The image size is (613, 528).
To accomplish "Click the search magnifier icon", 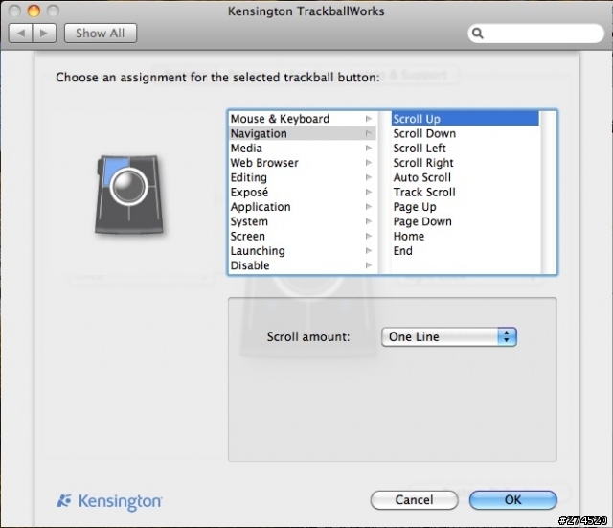I will [x=478, y=34].
